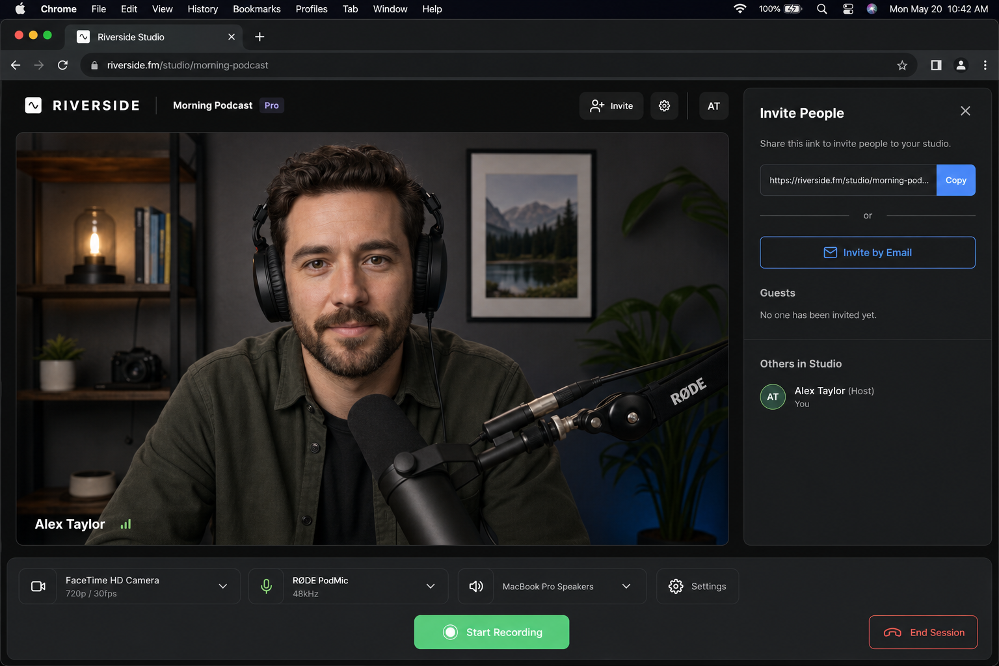
Task: Open the View menu
Action: click(x=162, y=9)
